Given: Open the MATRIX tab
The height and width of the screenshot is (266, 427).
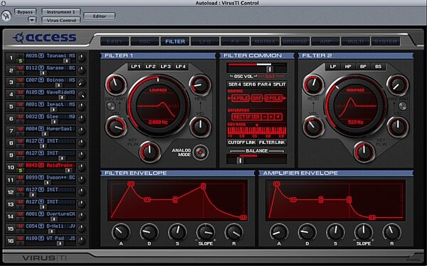Looking at the screenshot, I should point(265,42).
